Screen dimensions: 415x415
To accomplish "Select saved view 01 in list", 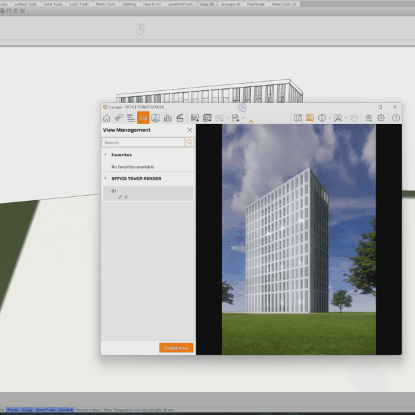I will pos(148,191).
